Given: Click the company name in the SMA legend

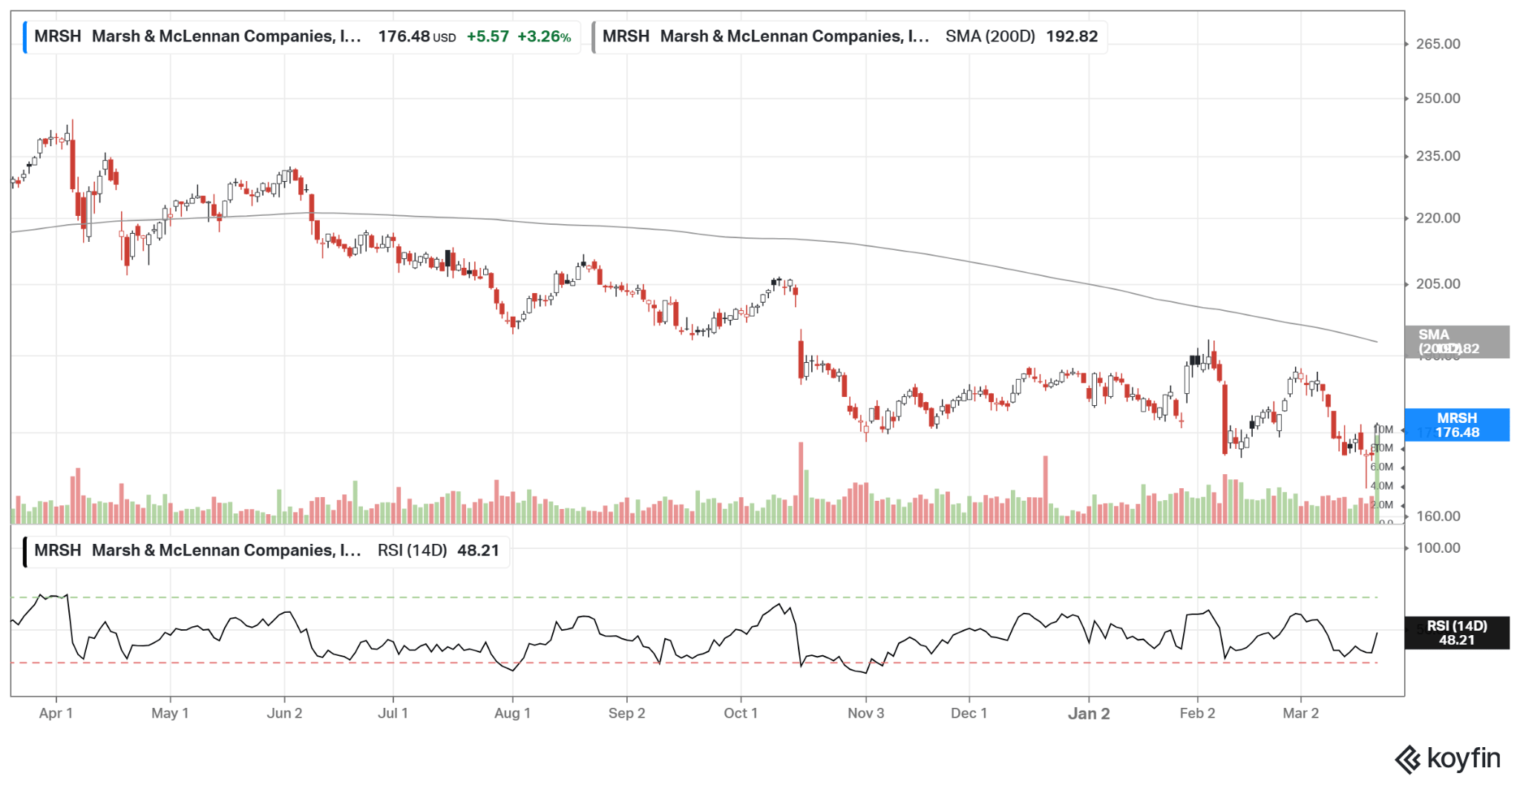Looking at the screenshot, I should [x=795, y=36].
